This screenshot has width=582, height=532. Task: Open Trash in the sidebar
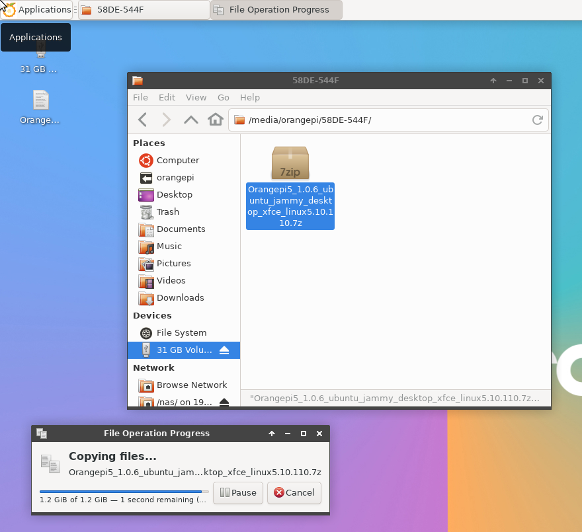(x=184, y=211)
